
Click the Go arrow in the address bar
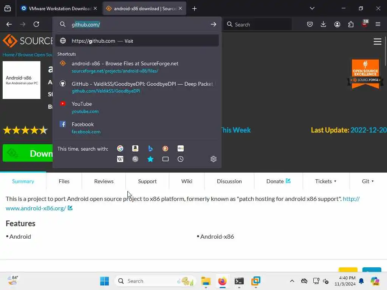point(214,24)
